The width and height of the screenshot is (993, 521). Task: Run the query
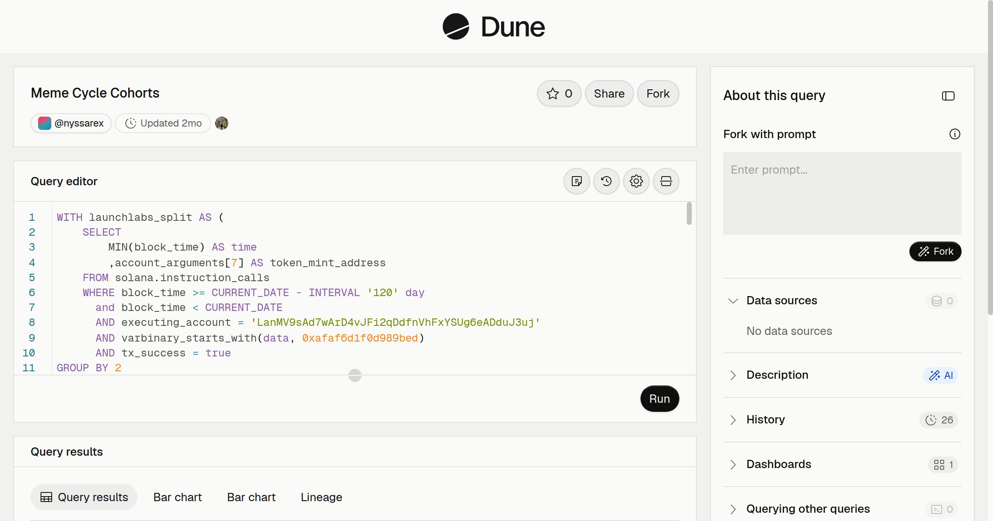coord(660,399)
